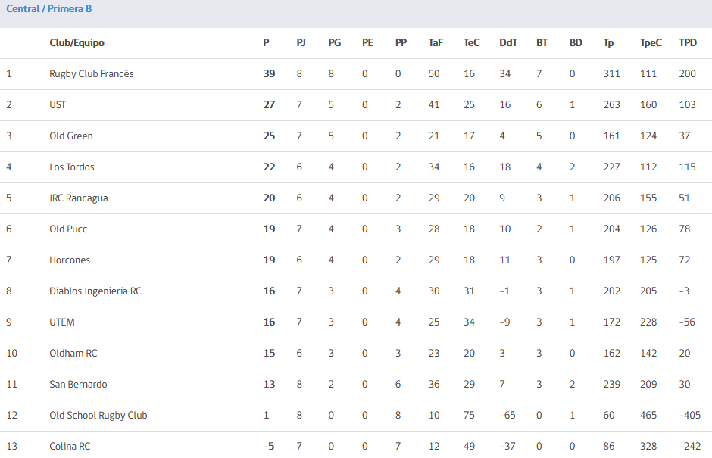Select Old School Rugby Club entry
This screenshot has height=458, width=712.
click(x=98, y=416)
